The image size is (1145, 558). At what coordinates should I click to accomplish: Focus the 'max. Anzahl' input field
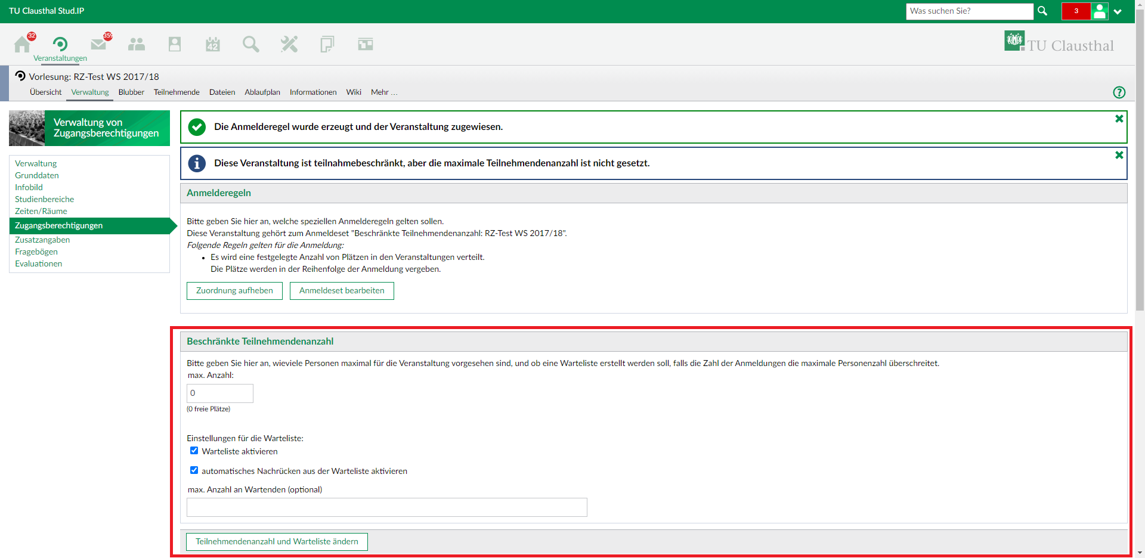[x=219, y=393]
